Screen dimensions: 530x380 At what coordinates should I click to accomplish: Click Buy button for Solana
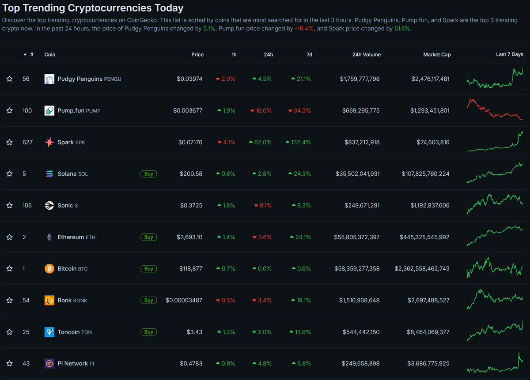149,174
